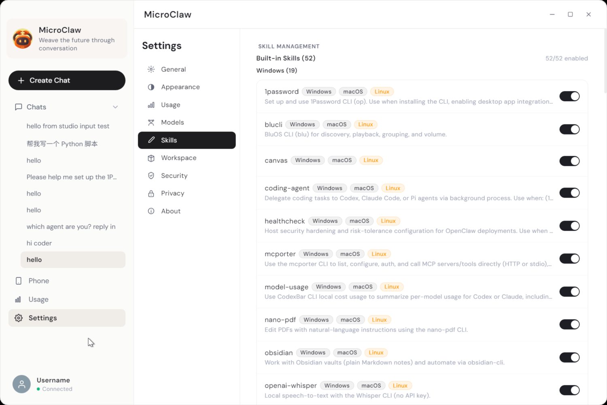Open chat 'which agent are you? reply in'
607x405 pixels.
pyautogui.click(x=73, y=227)
